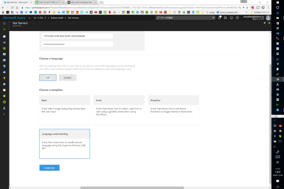The width and height of the screenshot is (284, 189).
Task: Click the resource search box
Action: pyautogui.click(x=185, y=18)
